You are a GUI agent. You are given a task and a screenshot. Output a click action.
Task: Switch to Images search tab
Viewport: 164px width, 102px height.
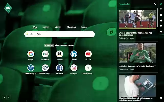pyautogui.click(x=46, y=27)
